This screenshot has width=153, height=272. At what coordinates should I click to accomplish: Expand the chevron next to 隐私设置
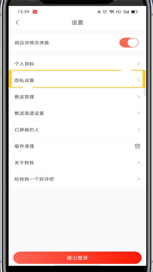[x=138, y=80]
